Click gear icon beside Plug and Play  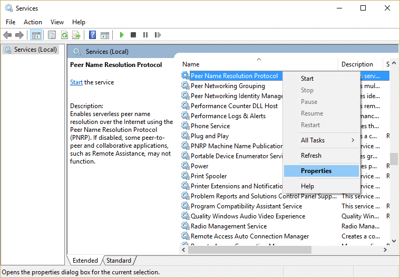coord(185,136)
